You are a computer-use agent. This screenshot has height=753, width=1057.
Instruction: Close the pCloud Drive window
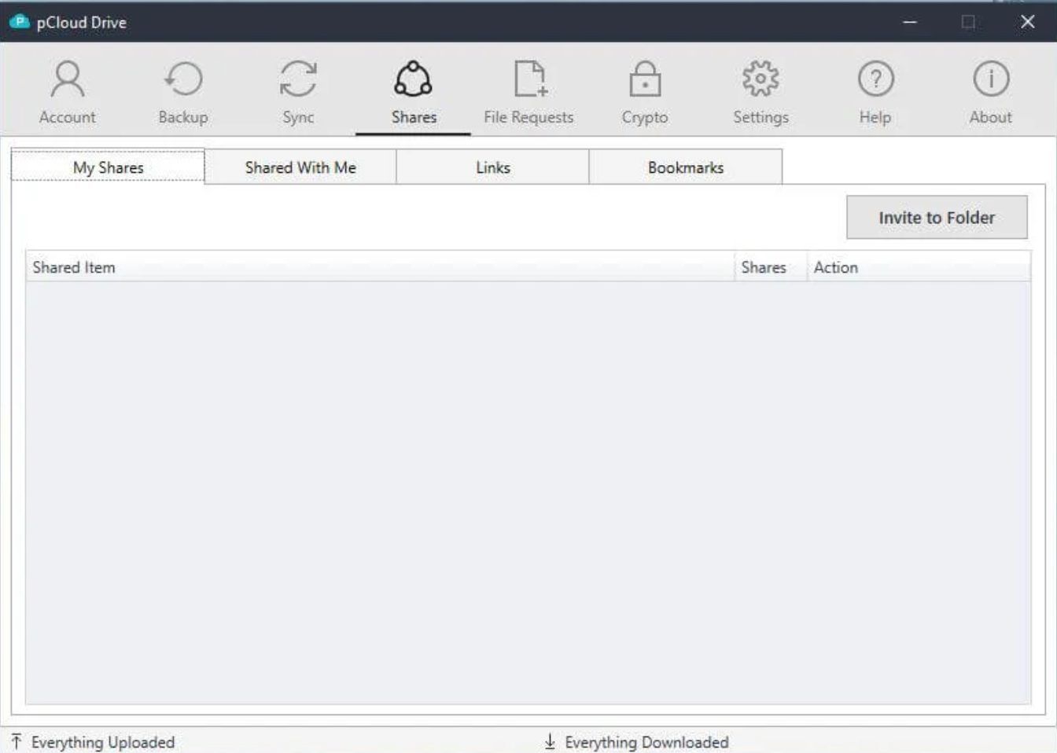[x=1027, y=22]
